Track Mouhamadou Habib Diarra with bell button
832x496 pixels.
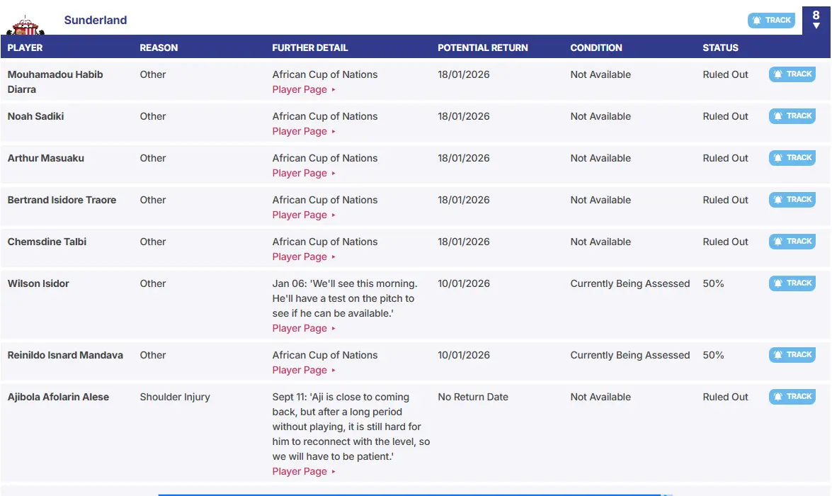[792, 74]
